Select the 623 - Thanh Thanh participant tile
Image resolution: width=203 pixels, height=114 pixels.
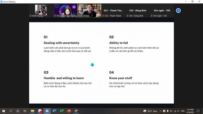pyautogui.click(x=113, y=11)
